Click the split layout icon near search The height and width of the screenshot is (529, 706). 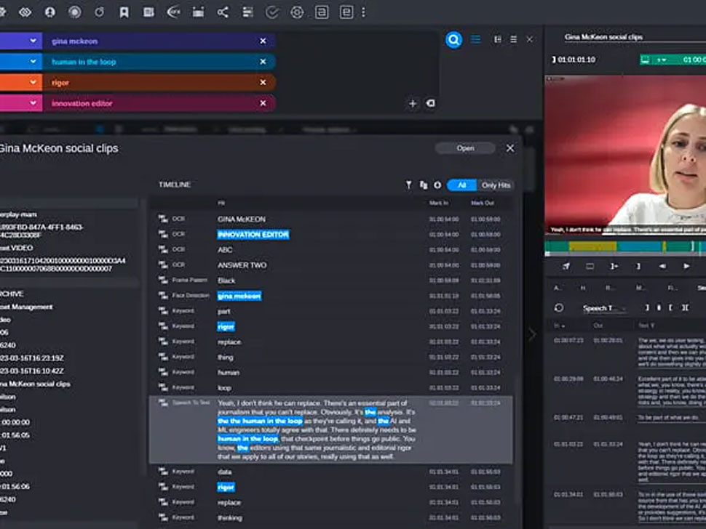coord(498,39)
